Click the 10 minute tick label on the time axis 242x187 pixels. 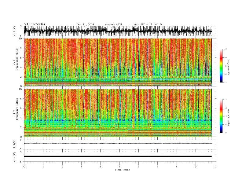click(215, 167)
